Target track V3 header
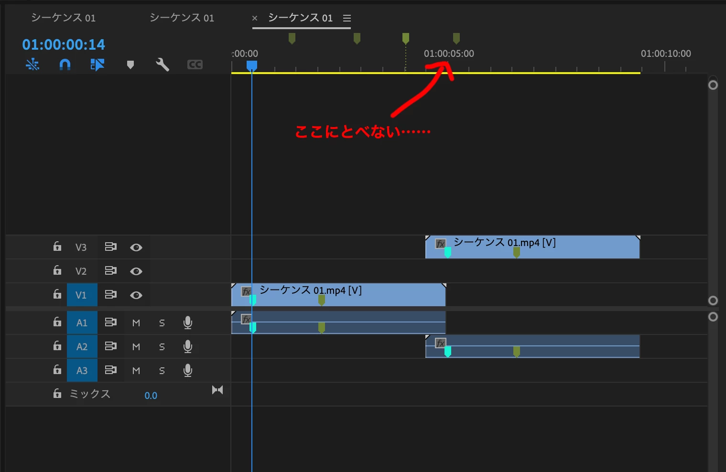726x472 pixels. (x=81, y=247)
